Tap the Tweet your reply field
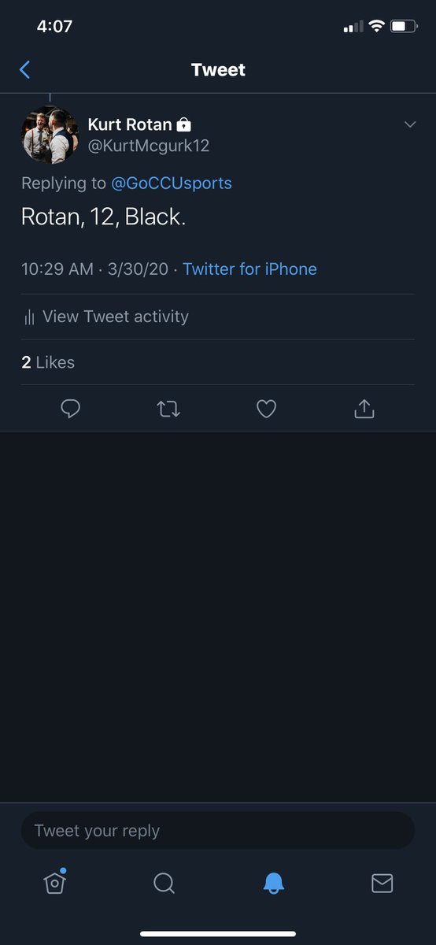The image size is (436, 945). (218, 831)
